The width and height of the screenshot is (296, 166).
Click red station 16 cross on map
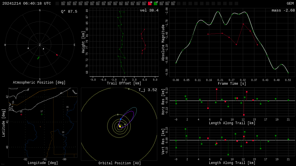(21, 114)
